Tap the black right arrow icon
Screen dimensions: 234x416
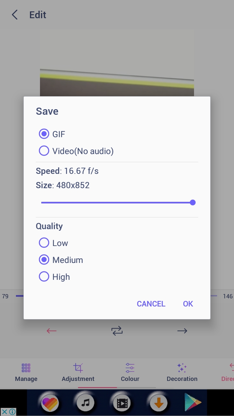tap(182, 331)
